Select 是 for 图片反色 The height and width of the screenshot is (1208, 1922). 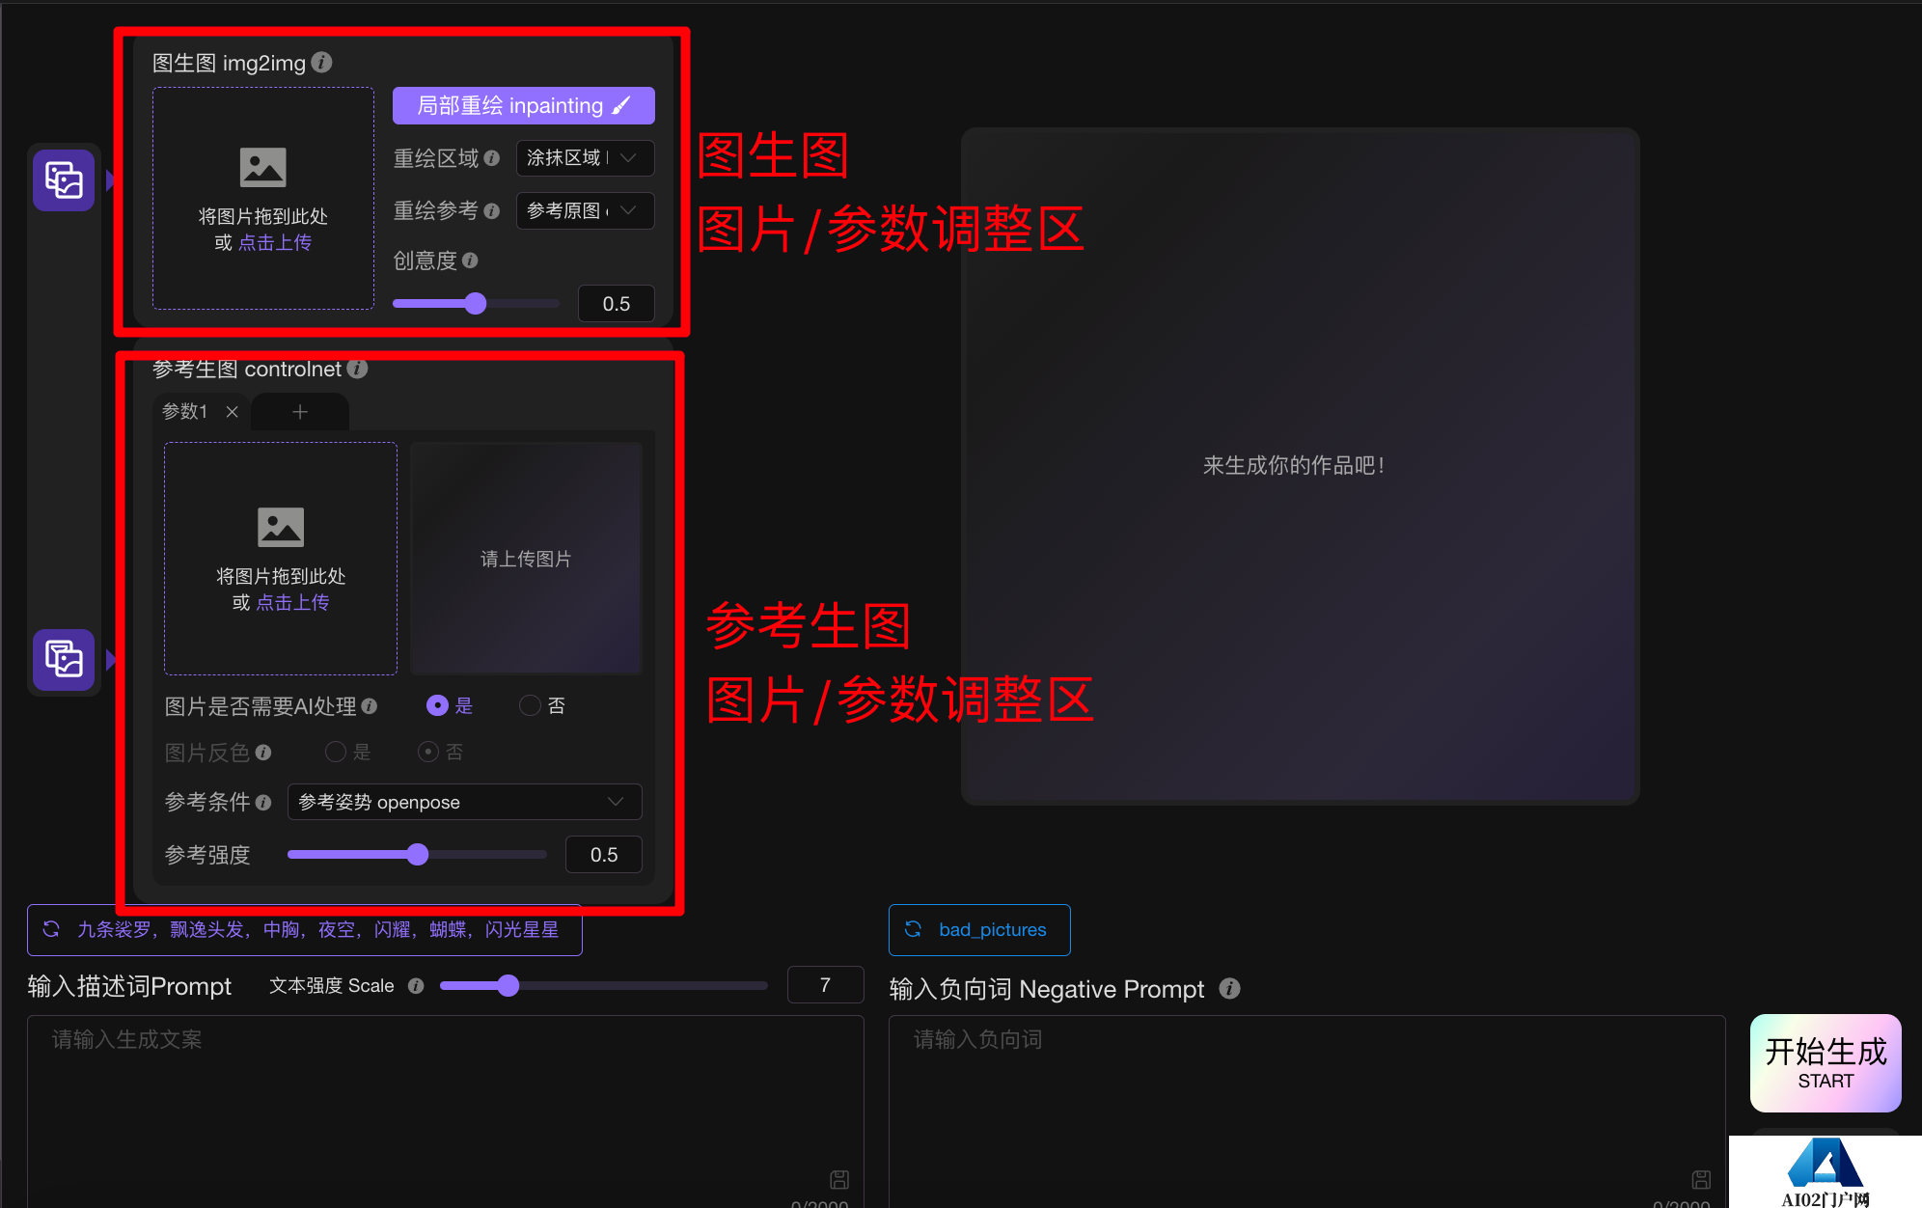[x=336, y=752]
